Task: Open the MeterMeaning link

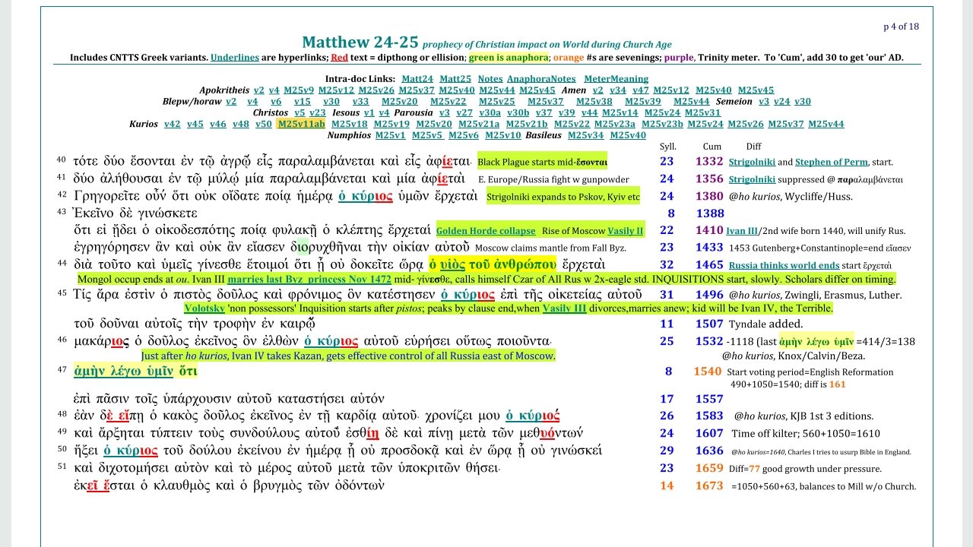Action: click(616, 79)
